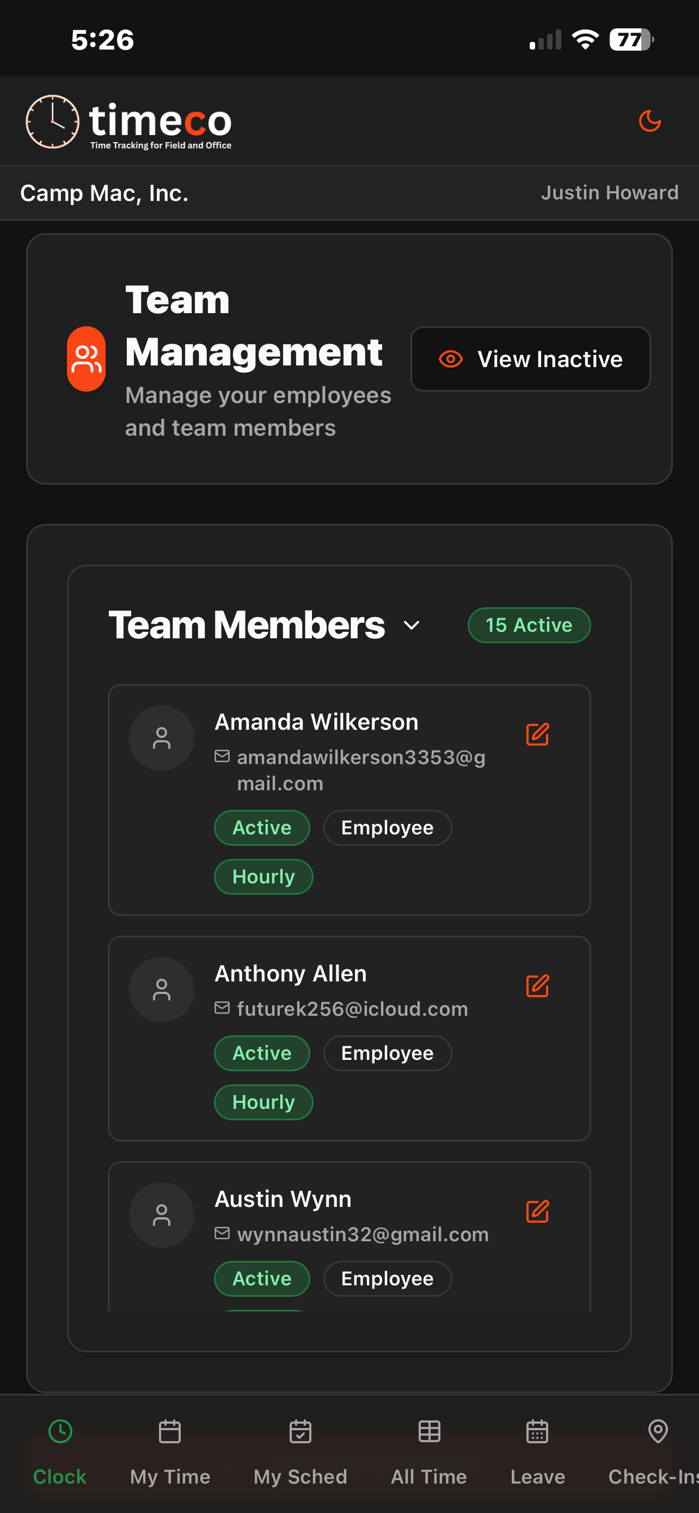Open the Check-Ins tab

point(653,1453)
